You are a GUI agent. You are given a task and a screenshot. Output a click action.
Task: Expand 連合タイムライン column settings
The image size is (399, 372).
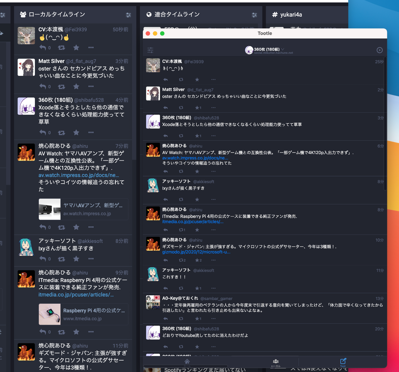254,15
